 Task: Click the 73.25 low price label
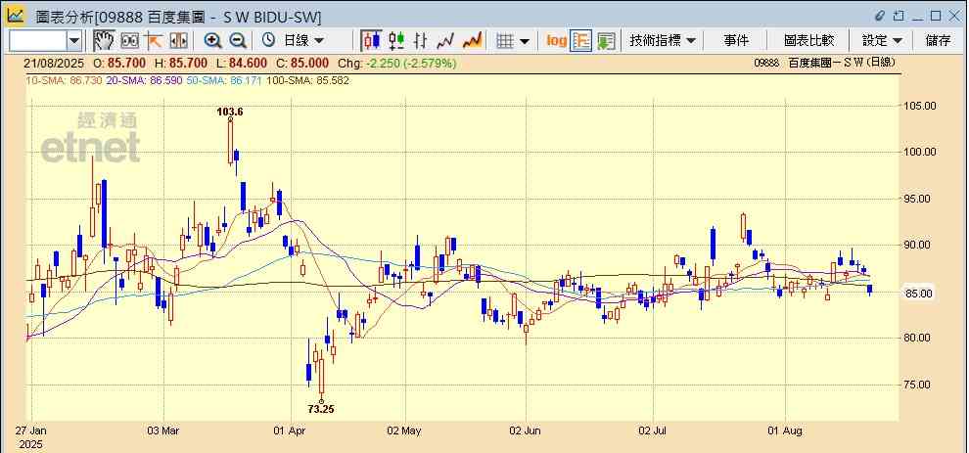pyautogui.click(x=321, y=409)
